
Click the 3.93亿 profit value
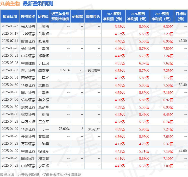coord(120,27)
